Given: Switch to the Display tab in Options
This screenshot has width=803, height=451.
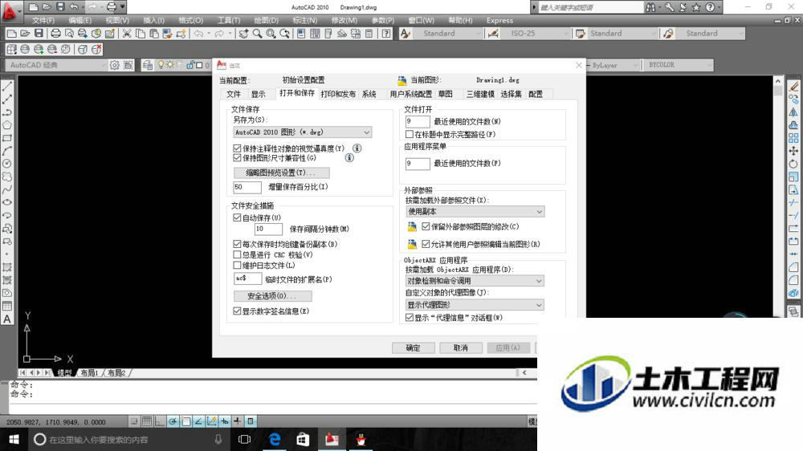Looking at the screenshot, I should point(259,94).
